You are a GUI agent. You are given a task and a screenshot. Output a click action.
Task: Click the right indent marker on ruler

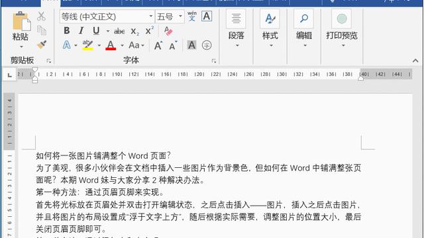[360, 78]
